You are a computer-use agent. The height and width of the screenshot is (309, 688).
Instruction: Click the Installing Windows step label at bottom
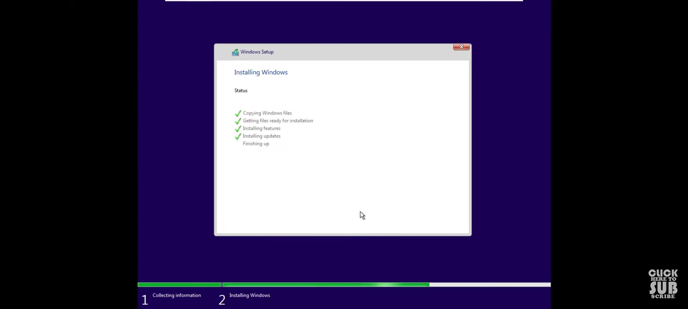tap(249, 295)
